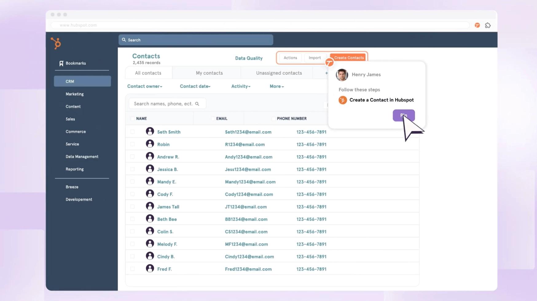Image resolution: width=537 pixels, height=301 pixels.
Task: Focus the Search names, phone field
Action: 167,104
